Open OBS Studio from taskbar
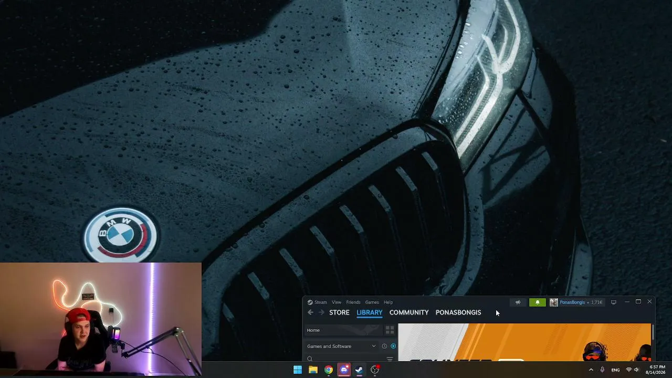Screen dimensions: 672x378 coord(375,370)
